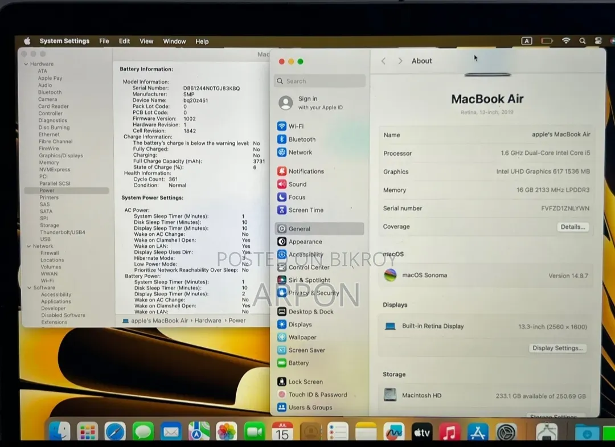Click the Search field in System Settings
The width and height of the screenshot is (615, 447).
tap(319, 81)
